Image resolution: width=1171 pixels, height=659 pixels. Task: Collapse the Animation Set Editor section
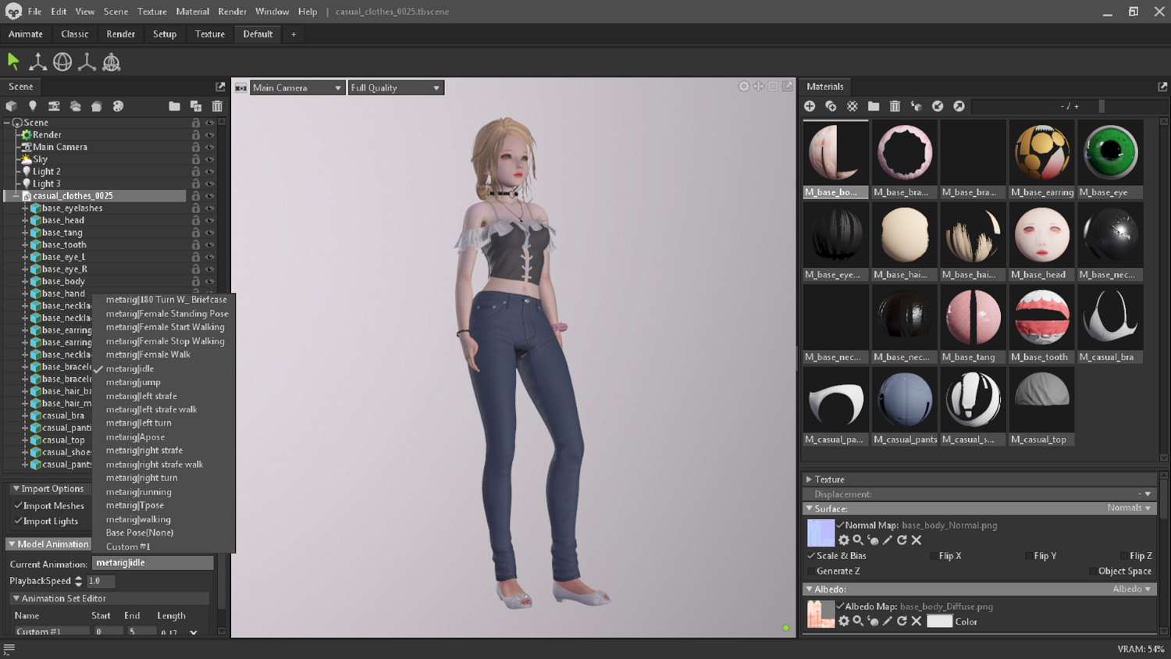[x=16, y=599]
